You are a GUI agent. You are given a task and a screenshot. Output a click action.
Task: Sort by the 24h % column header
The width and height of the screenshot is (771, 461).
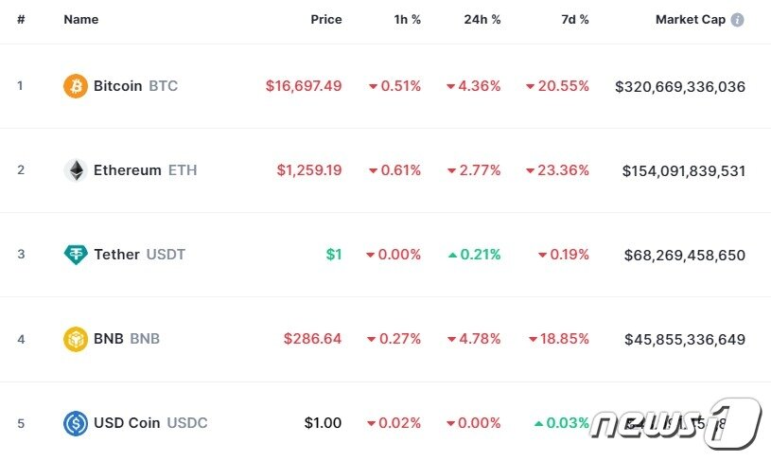[483, 20]
